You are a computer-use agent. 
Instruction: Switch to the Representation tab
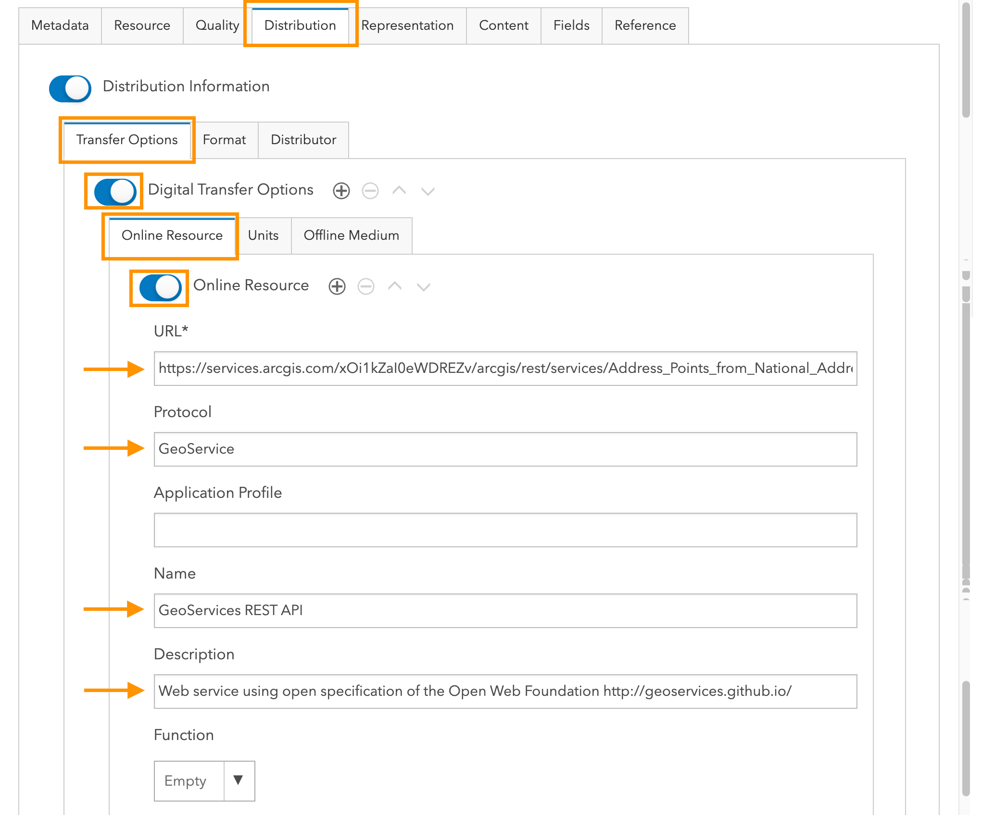click(408, 25)
